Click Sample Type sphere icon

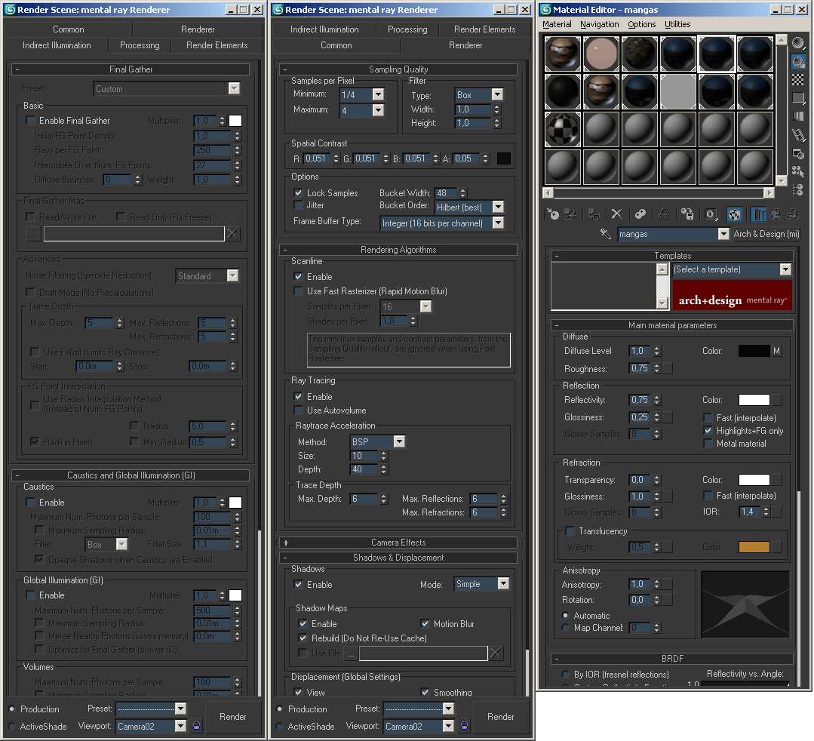coord(798,43)
